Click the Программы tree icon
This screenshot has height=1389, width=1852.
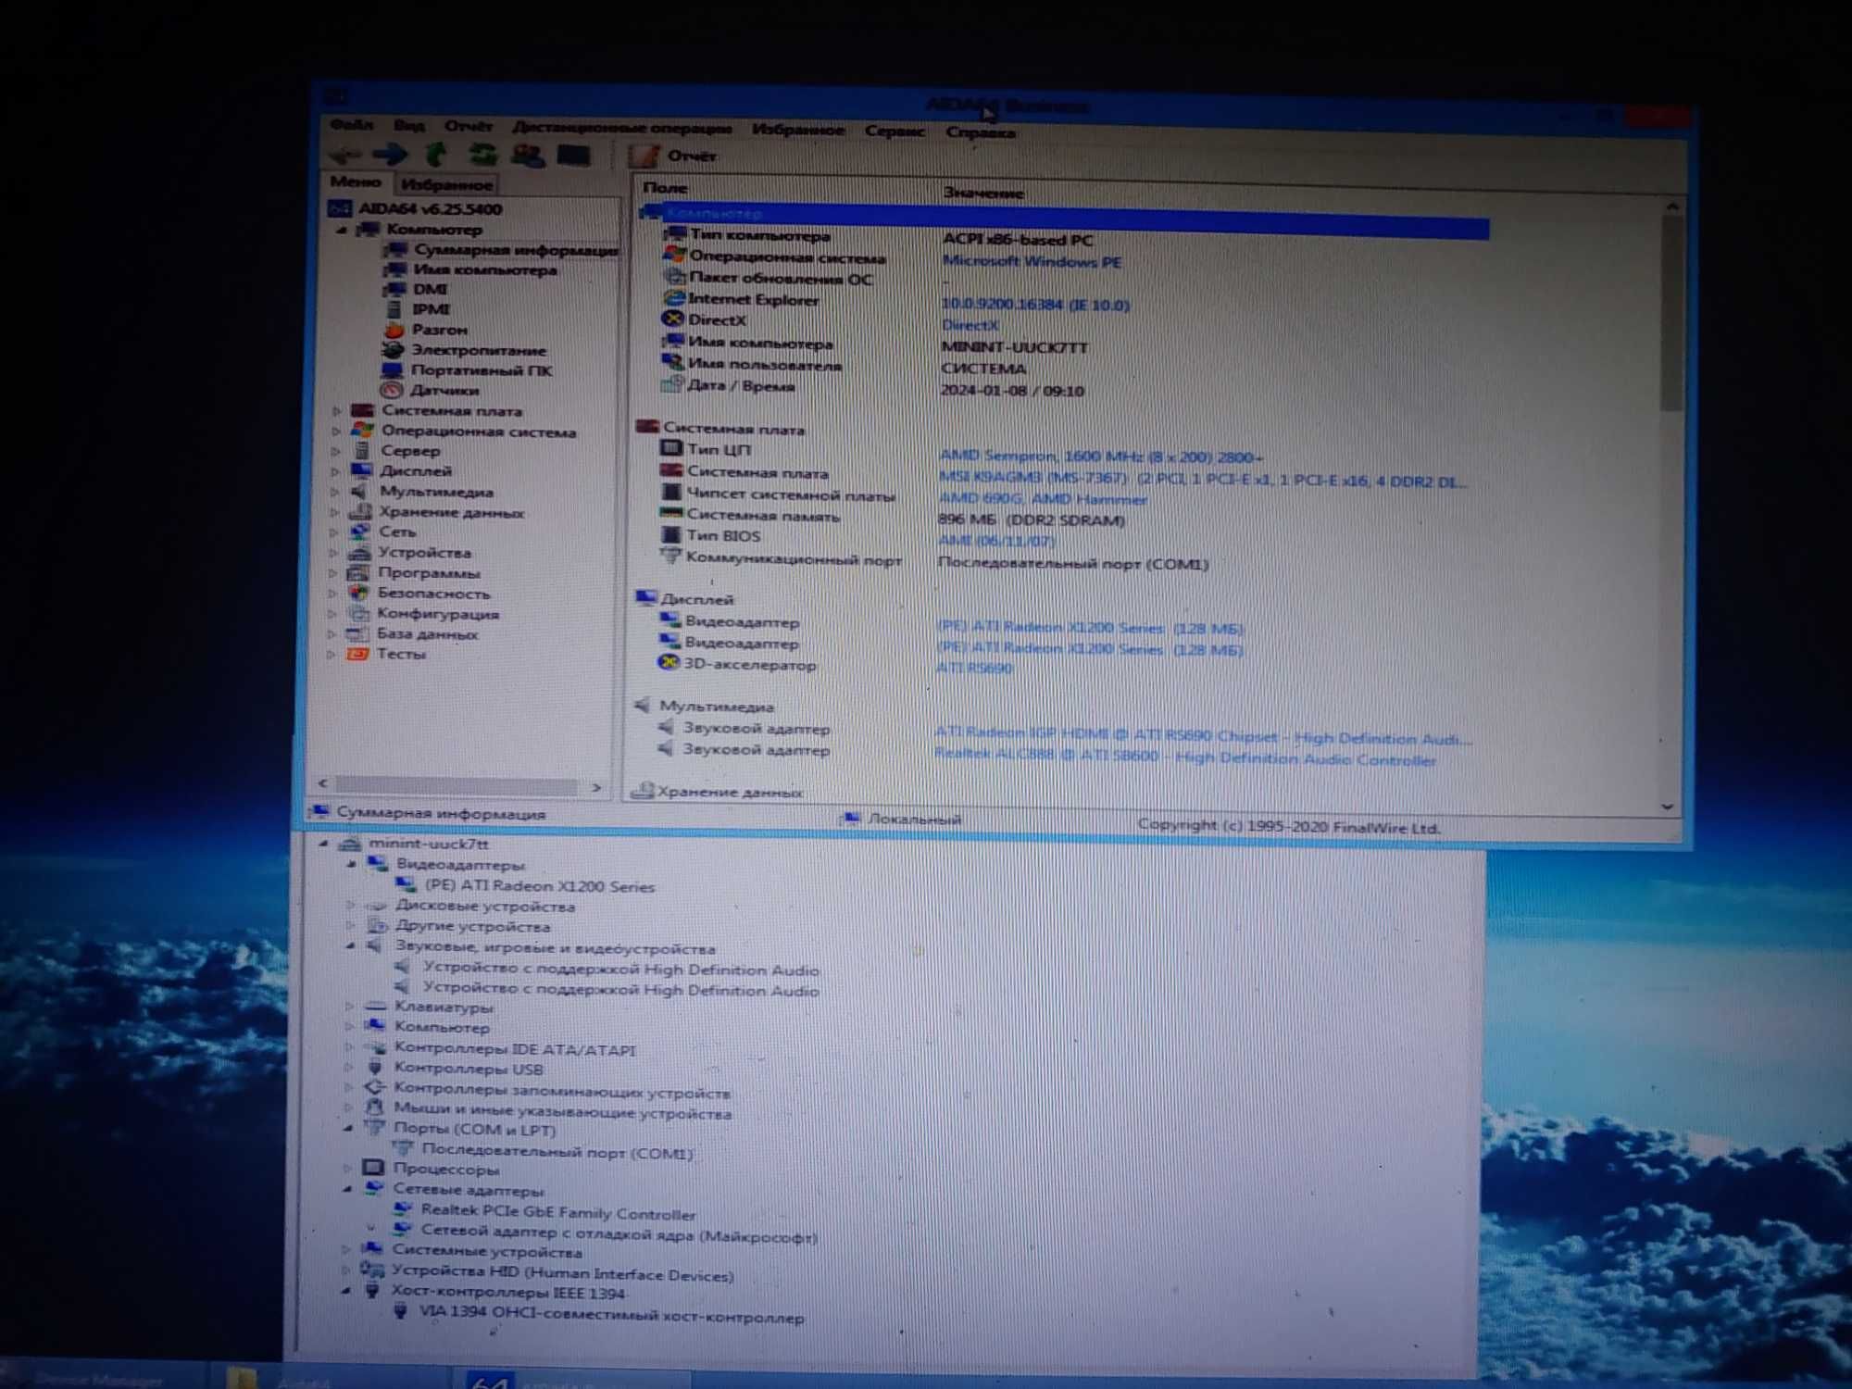click(358, 572)
